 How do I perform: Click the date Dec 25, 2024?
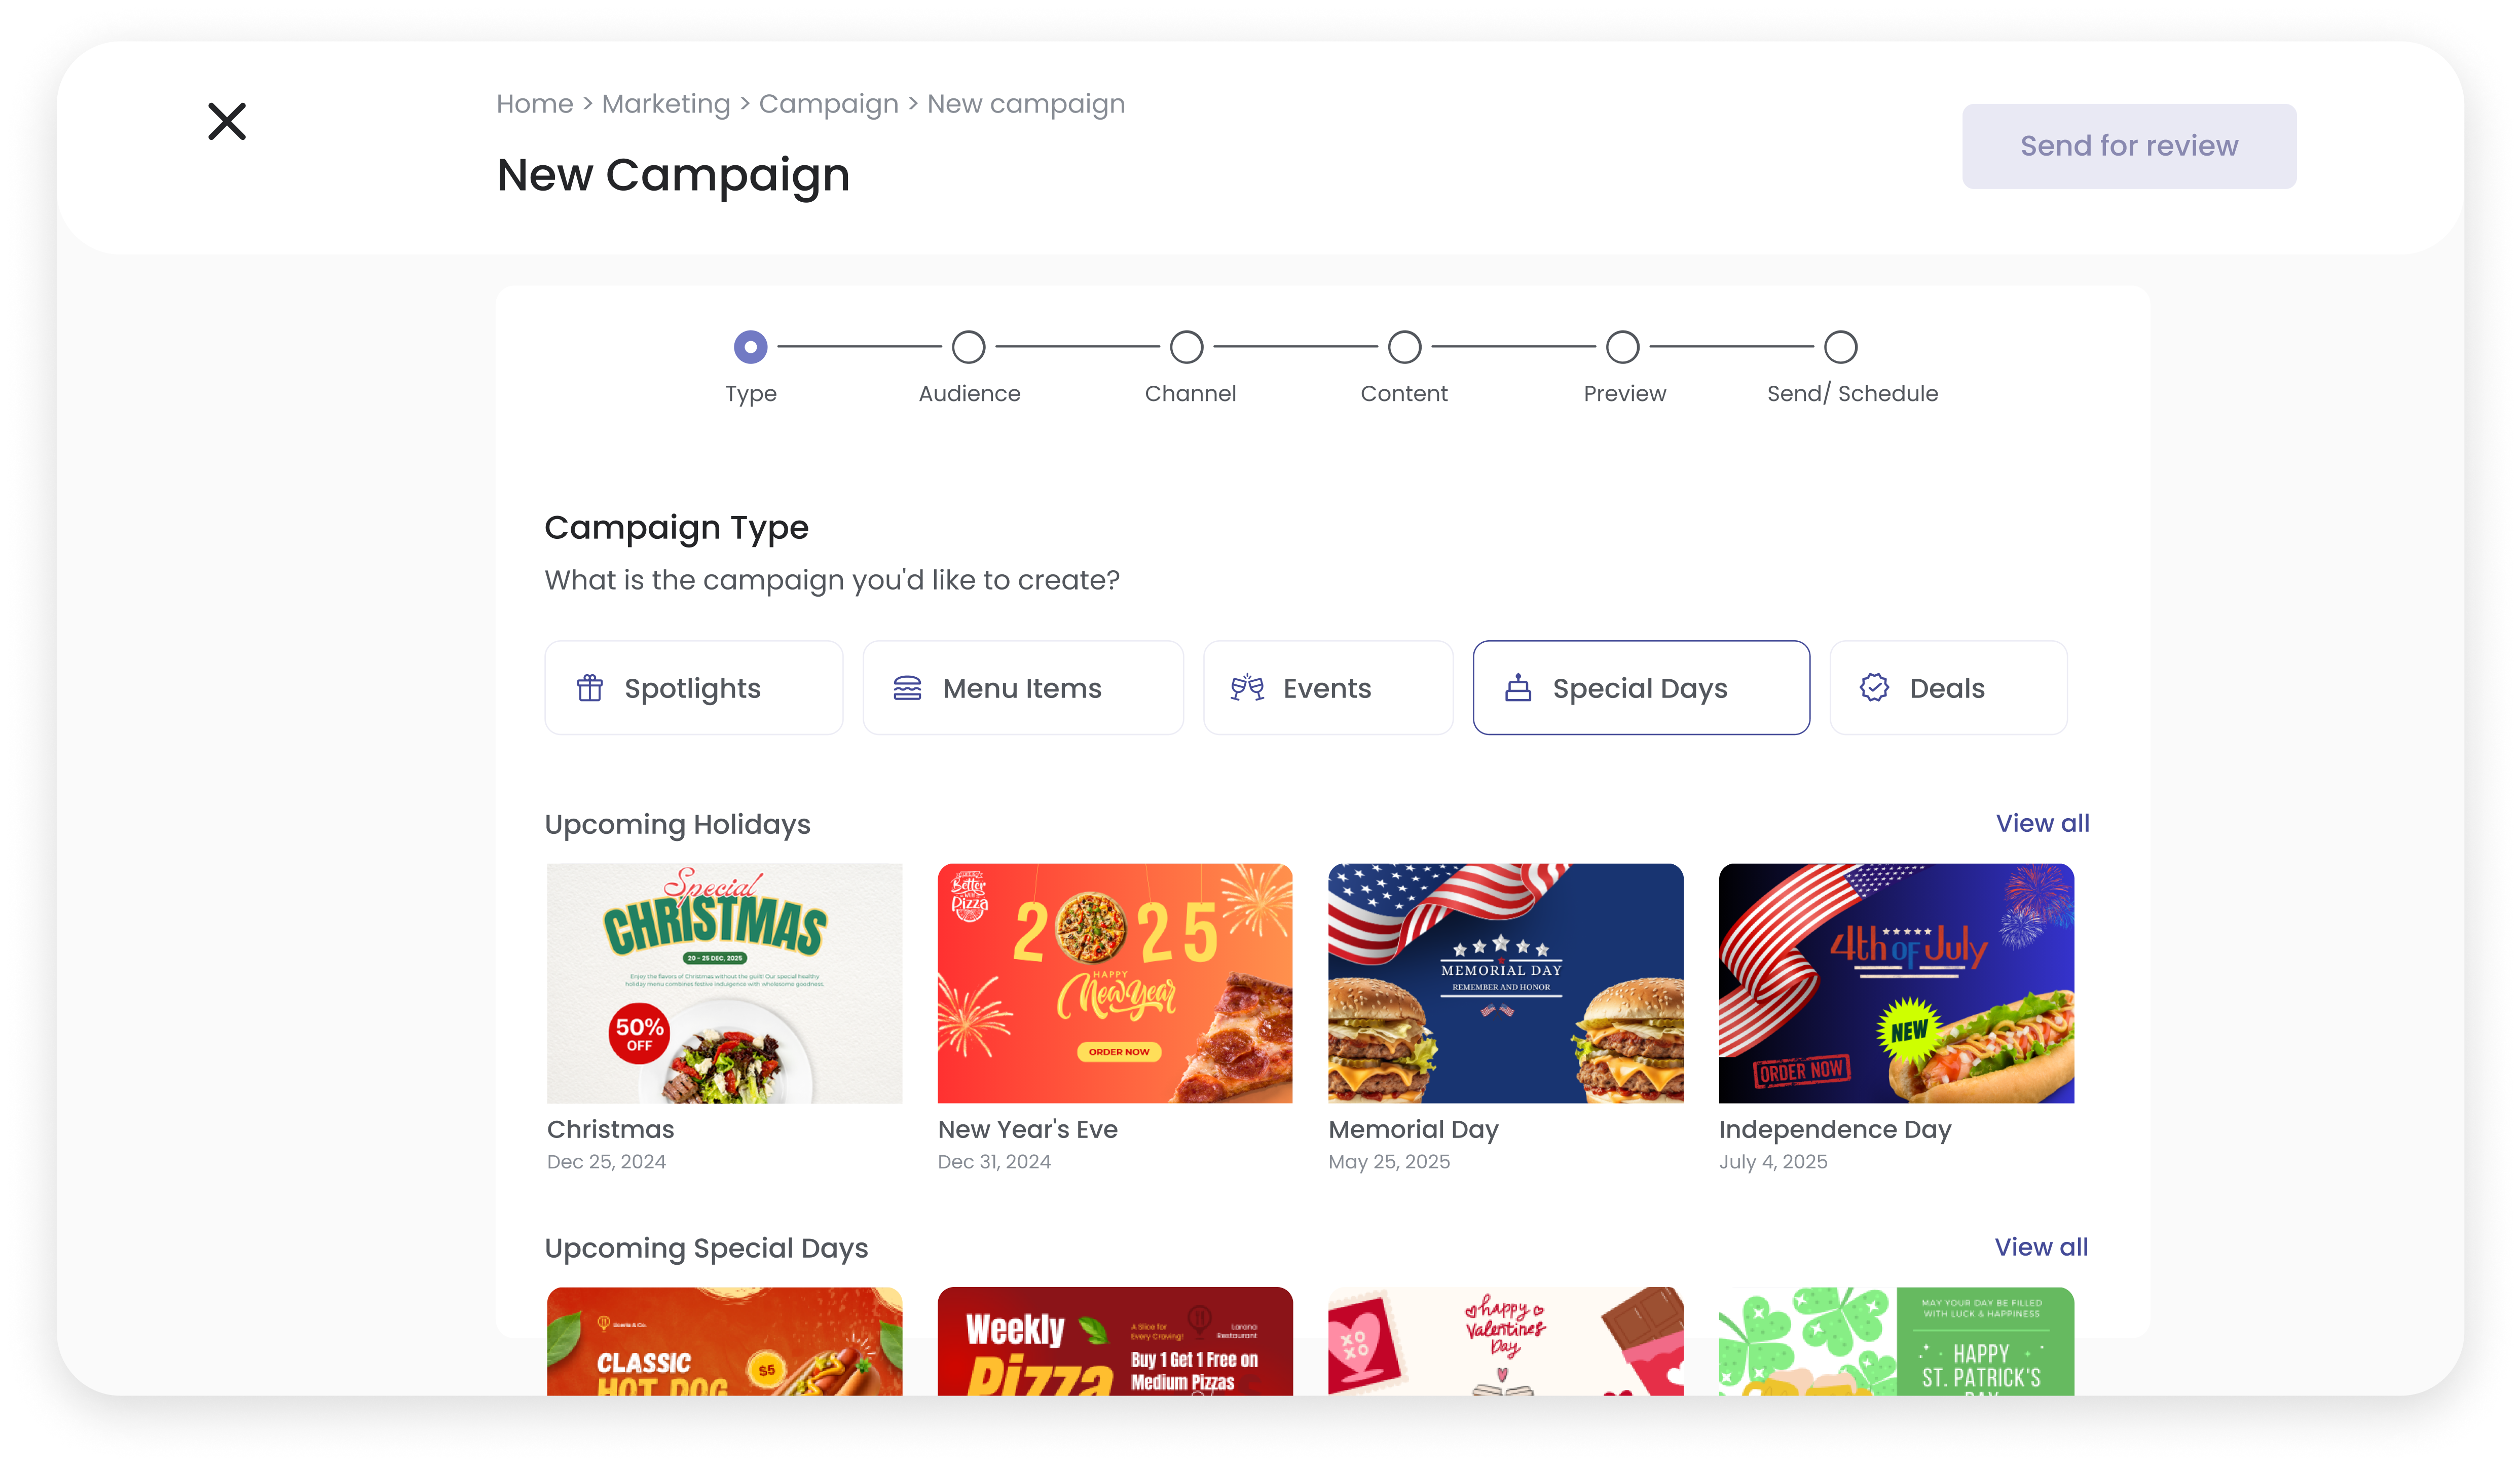tap(606, 1162)
